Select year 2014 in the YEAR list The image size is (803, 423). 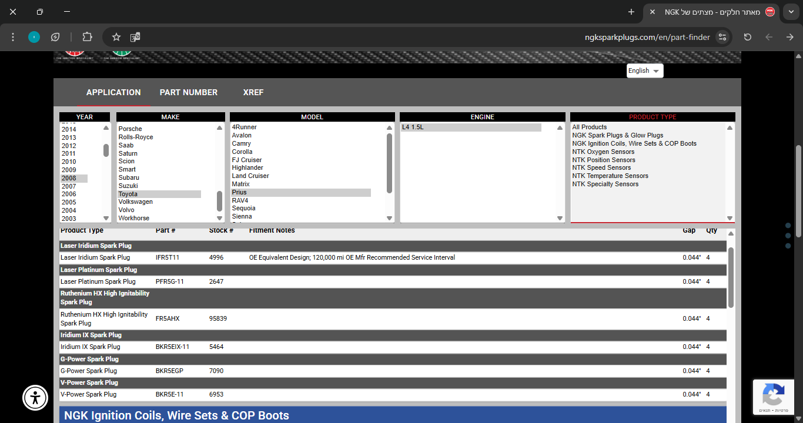tap(69, 129)
